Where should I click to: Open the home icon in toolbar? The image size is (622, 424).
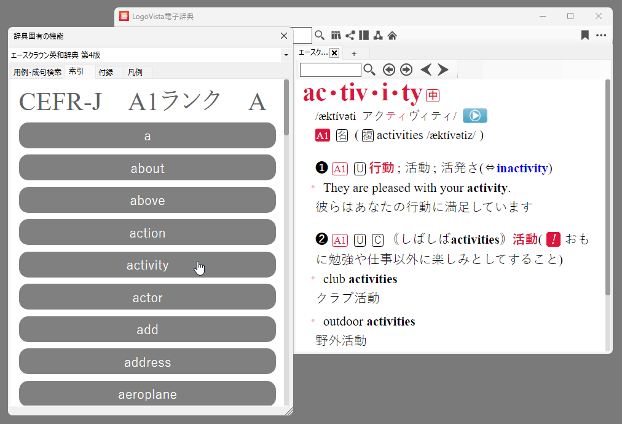(392, 35)
